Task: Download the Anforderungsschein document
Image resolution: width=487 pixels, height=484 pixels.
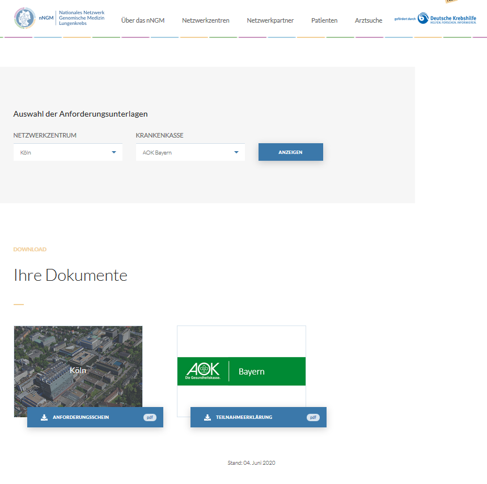Action: click(95, 417)
